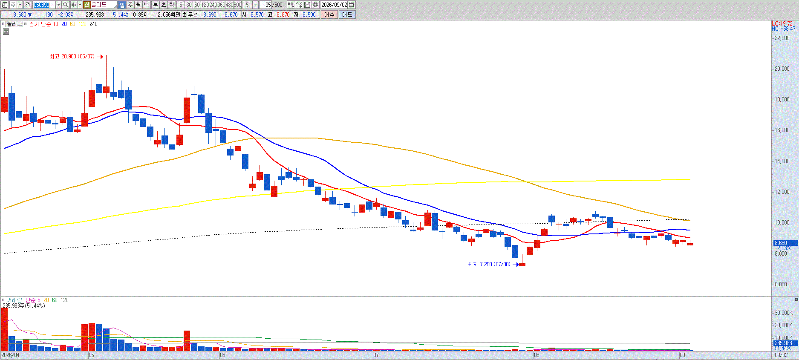
Task: Open the grid icon under the 쏠리드 label
Action: [6, 32]
